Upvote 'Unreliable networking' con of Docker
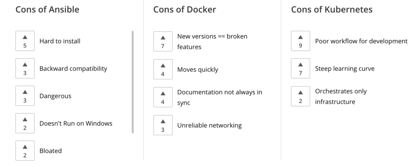The width and height of the screenshot is (414, 167). (x=163, y=125)
